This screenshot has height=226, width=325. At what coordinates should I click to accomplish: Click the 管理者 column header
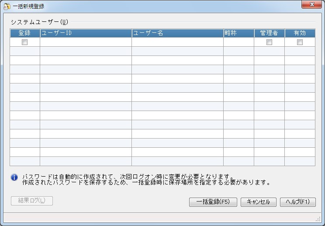(269, 33)
